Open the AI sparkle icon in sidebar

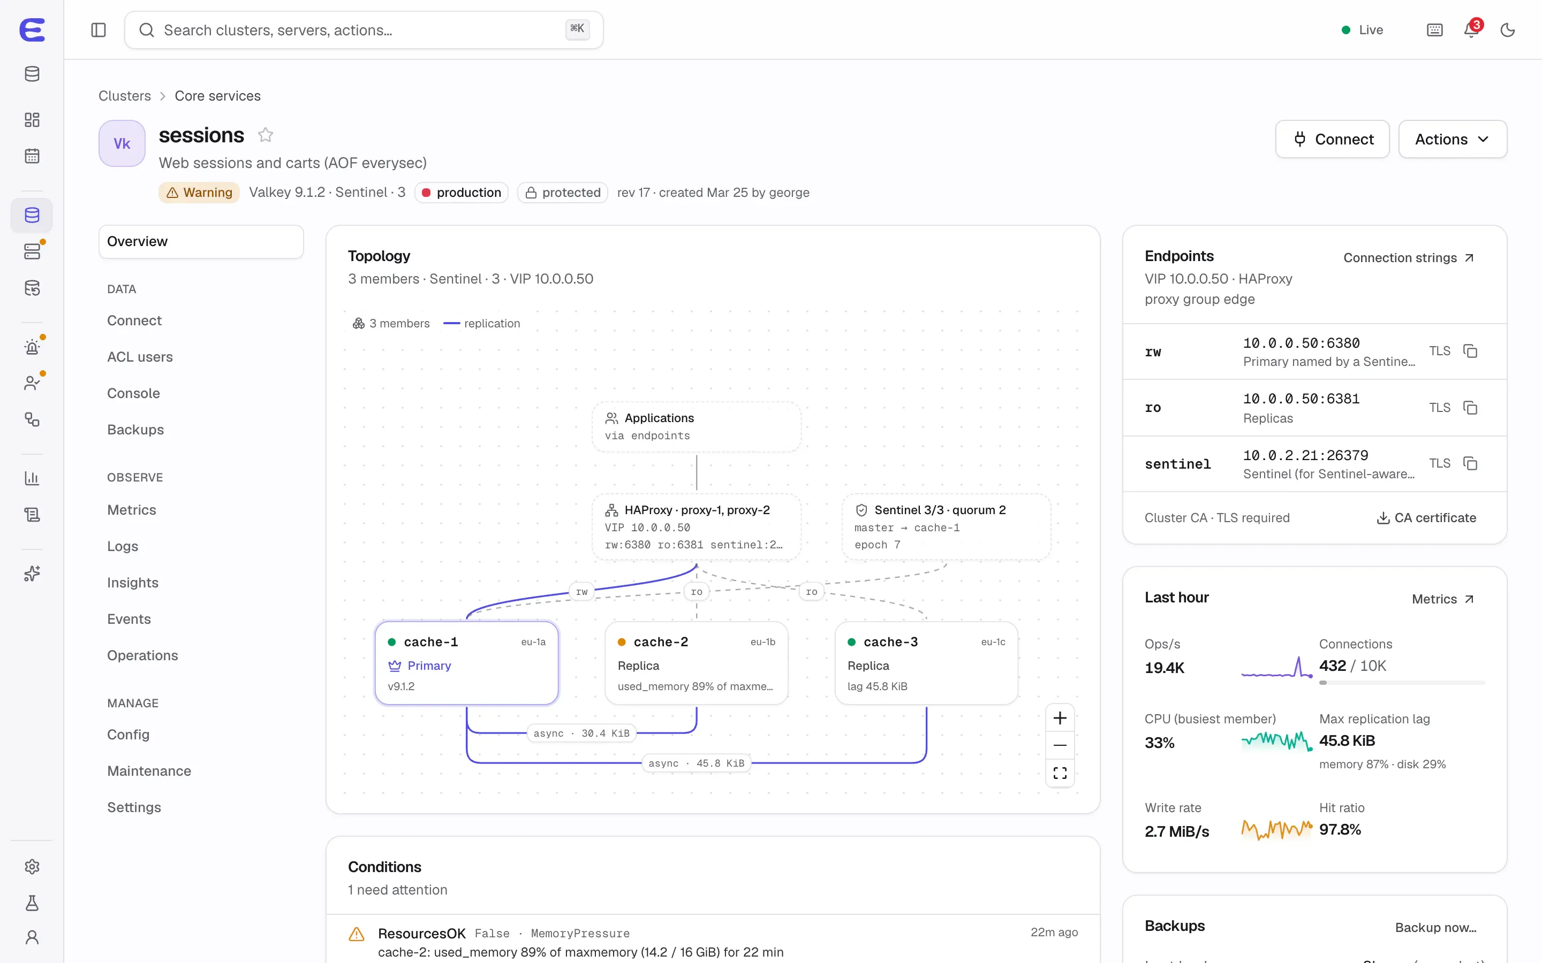tap(32, 573)
